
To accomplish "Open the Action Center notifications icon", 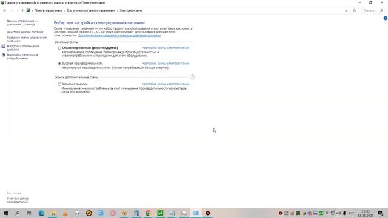I will 380,213.
